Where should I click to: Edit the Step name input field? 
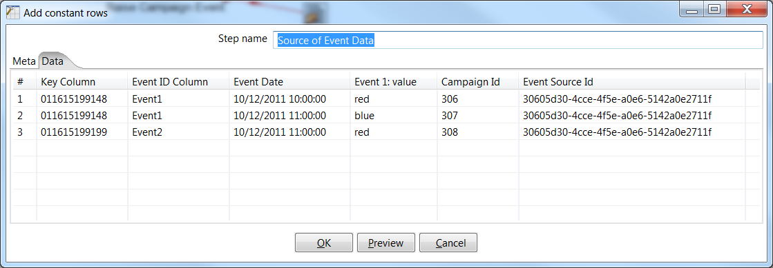[518, 40]
